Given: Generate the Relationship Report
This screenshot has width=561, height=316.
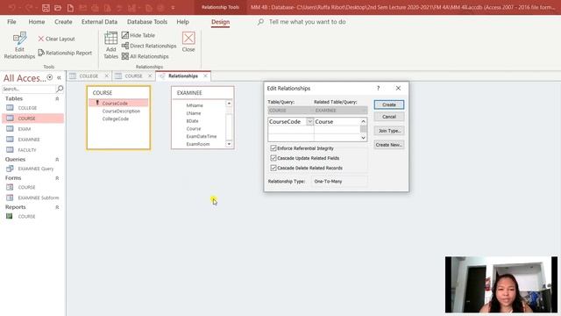Looking at the screenshot, I should (x=65, y=53).
